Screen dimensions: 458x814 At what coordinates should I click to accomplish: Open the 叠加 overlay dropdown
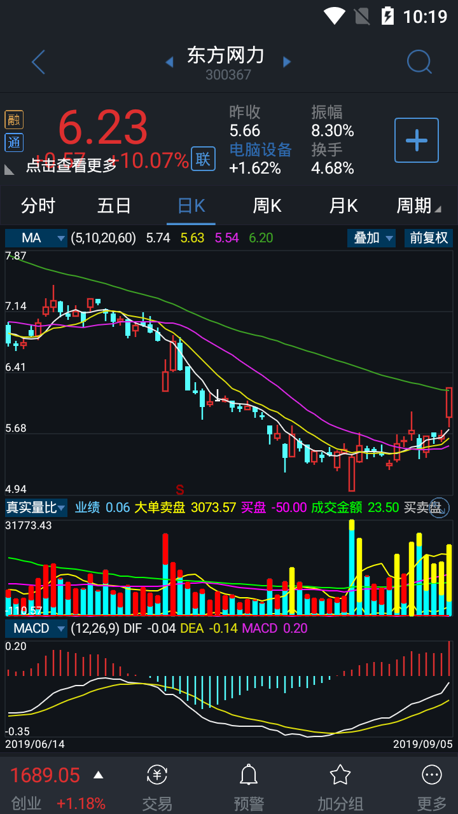coord(371,238)
